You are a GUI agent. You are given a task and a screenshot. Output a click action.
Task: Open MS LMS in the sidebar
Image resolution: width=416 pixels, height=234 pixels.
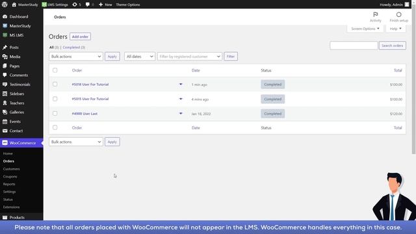pos(16,35)
